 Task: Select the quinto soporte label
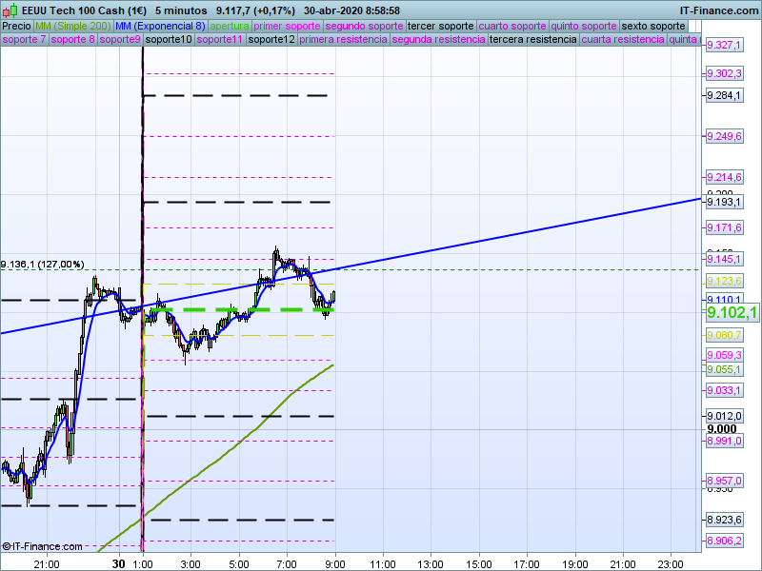pyautogui.click(x=584, y=27)
